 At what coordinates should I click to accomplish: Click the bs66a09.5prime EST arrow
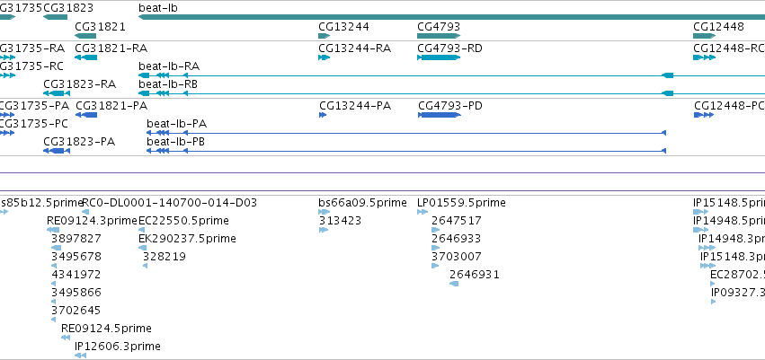325,212
